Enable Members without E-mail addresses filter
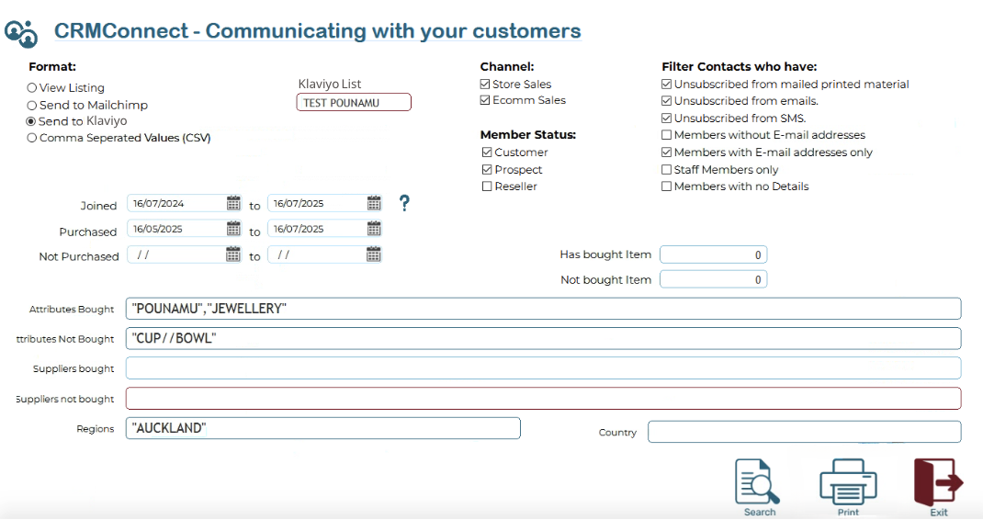This screenshot has width=983, height=520. pyautogui.click(x=666, y=135)
